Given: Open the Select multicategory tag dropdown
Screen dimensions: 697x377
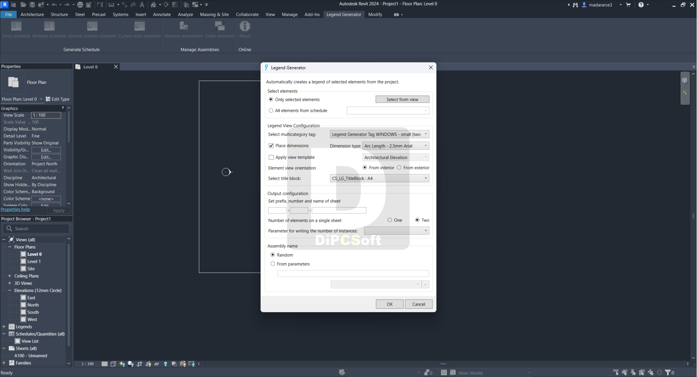Looking at the screenshot, I should [x=379, y=134].
